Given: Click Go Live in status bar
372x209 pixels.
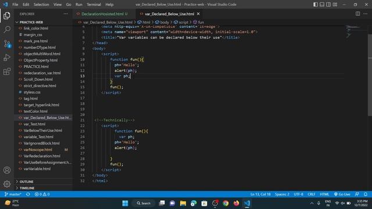Looking at the screenshot, I should (342, 194).
